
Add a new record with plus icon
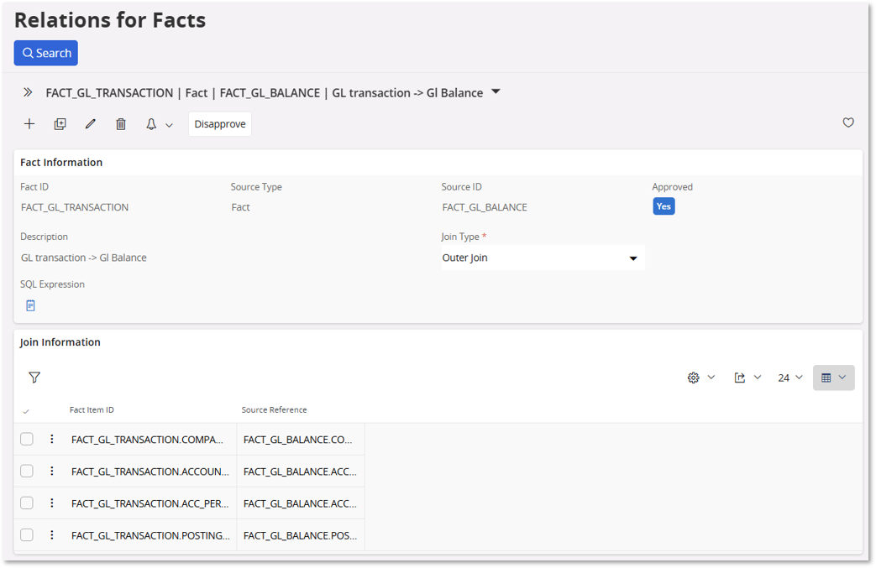coord(29,124)
